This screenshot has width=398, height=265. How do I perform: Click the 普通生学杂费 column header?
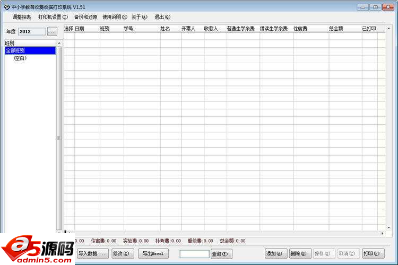click(243, 29)
